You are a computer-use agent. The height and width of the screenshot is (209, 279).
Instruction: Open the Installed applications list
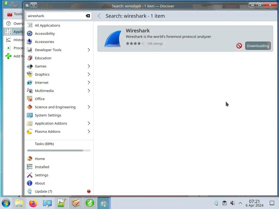(59, 167)
